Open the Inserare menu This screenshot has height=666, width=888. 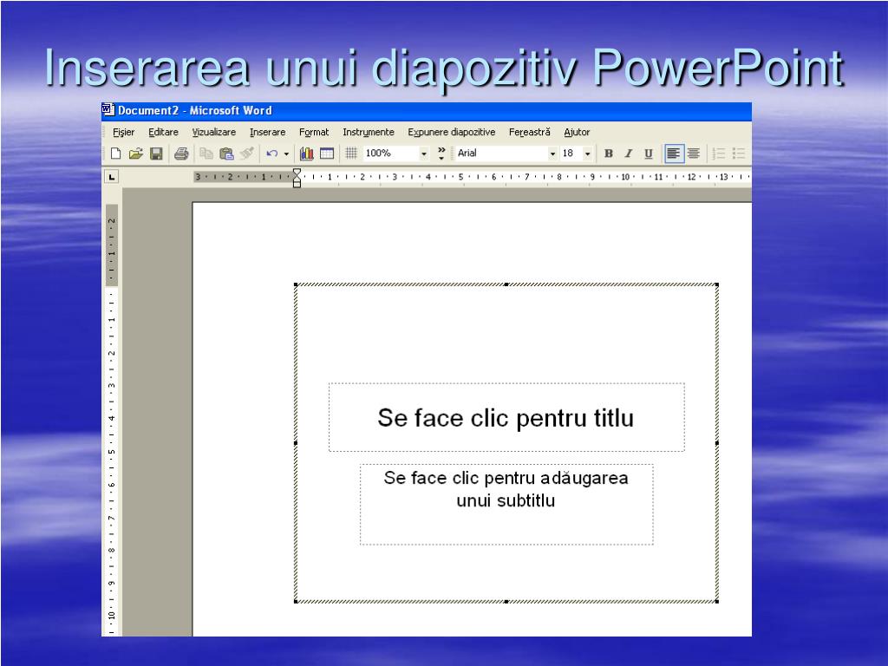267,132
